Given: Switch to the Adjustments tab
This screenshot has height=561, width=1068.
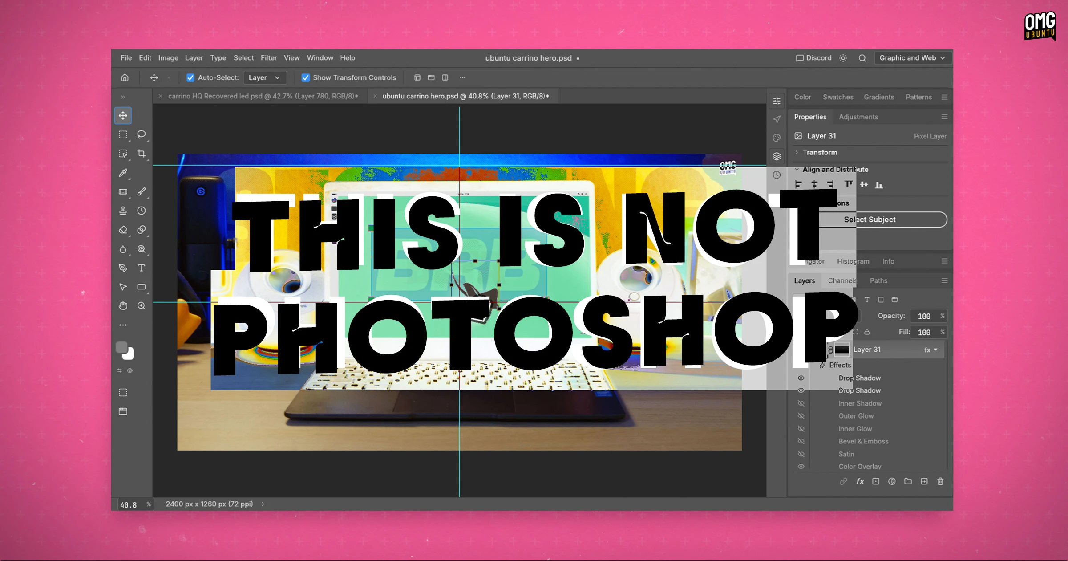Looking at the screenshot, I should click(x=858, y=117).
